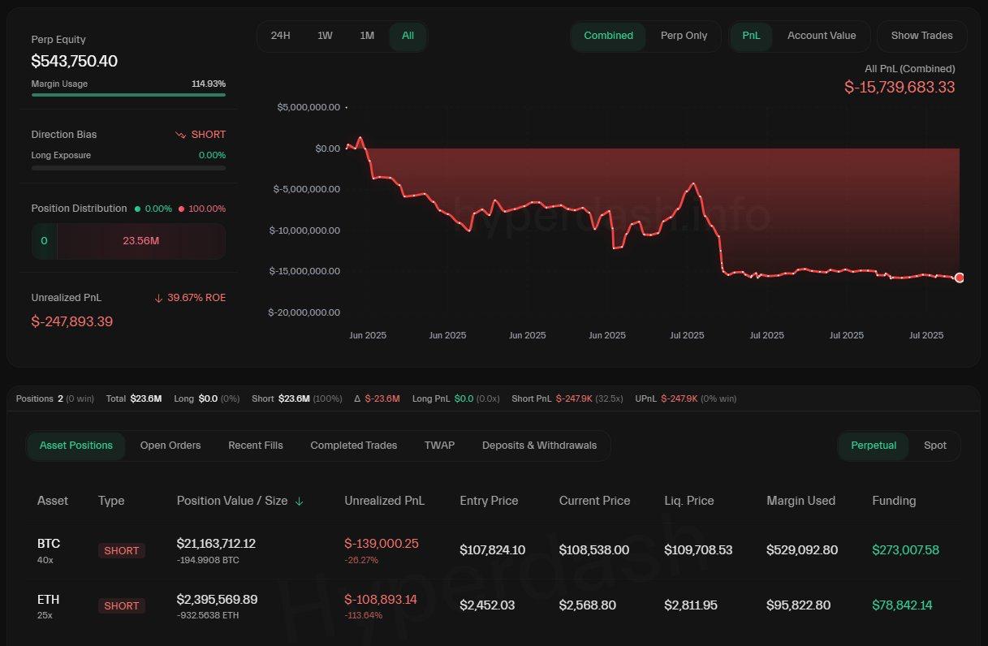Click the SHORT direction bias trend icon
Screen dimensions: 988x646
[180, 135]
